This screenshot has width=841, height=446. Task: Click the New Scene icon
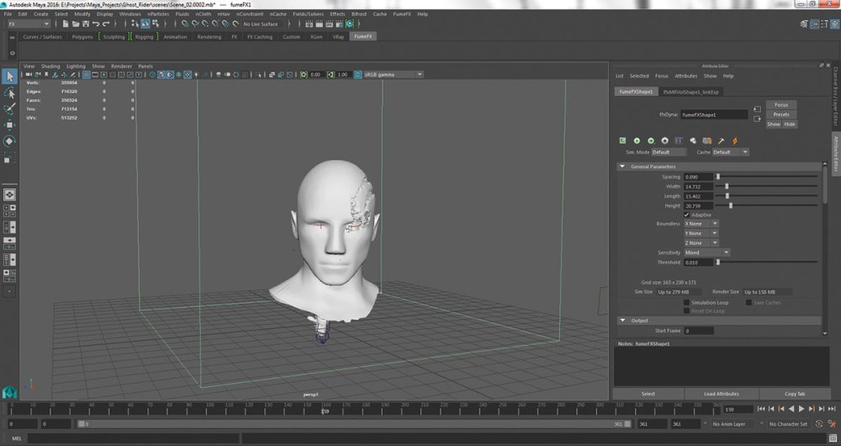click(66, 24)
